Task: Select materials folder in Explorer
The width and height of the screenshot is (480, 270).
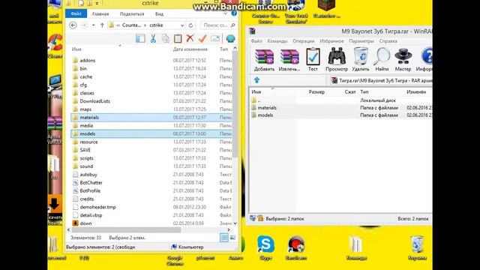Action: pyautogui.click(x=151, y=118)
